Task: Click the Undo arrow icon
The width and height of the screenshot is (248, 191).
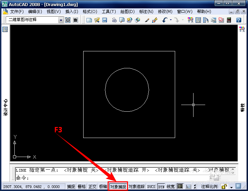Action: click(x=165, y=20)
